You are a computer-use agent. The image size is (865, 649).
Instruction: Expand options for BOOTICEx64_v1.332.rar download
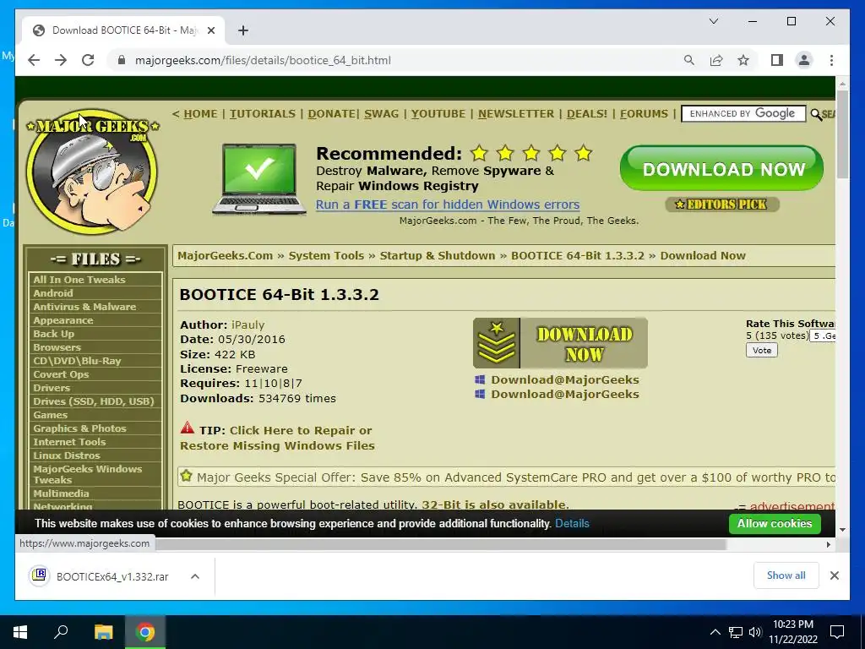pos(195,576)
